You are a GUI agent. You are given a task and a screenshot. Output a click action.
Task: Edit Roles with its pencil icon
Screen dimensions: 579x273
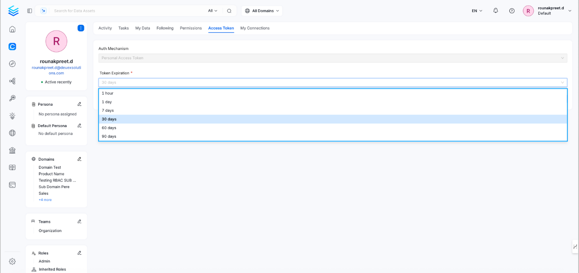click(79, 253)
